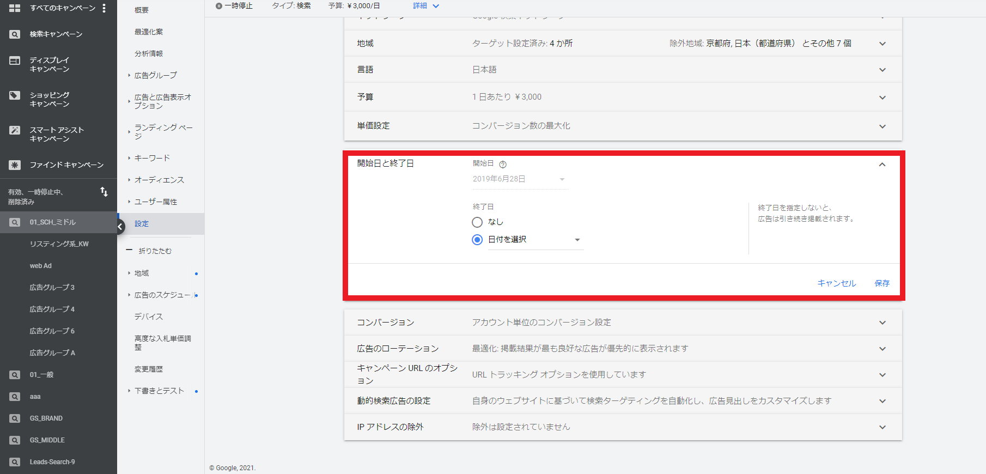Expand the 予算 settings row
The image size is (986, 474).
click(x=623, y=97)
